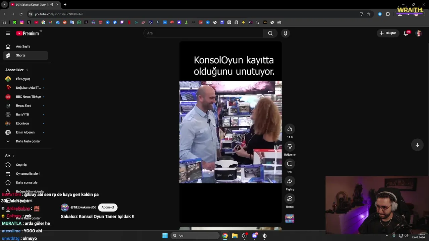The height and width of the screenshot is (241, 429).
Task: Open Daha sonra izle list
Action: pos(25,183)
